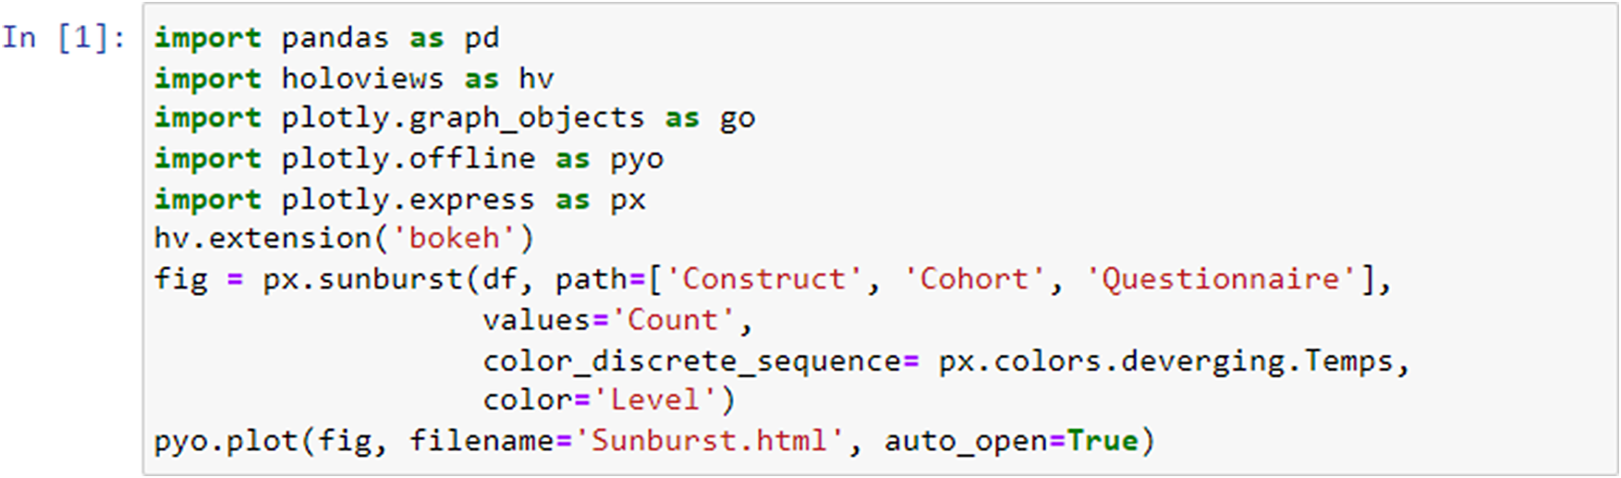Image resolution: width=1621 pixels, height=478 pixels.
Task: Click the fig variable assignment
Action: 180,280
